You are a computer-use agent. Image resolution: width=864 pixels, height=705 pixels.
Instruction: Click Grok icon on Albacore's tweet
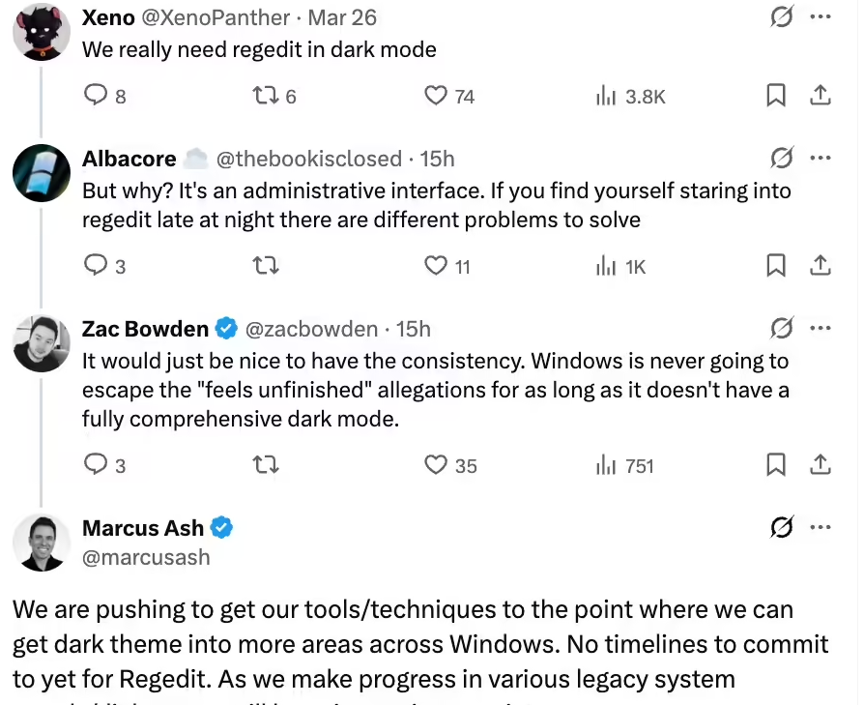(781, 158)
